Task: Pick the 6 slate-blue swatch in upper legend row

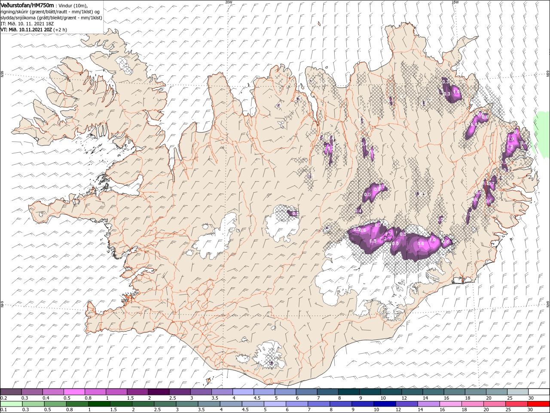Action: (x=307, y=391)
